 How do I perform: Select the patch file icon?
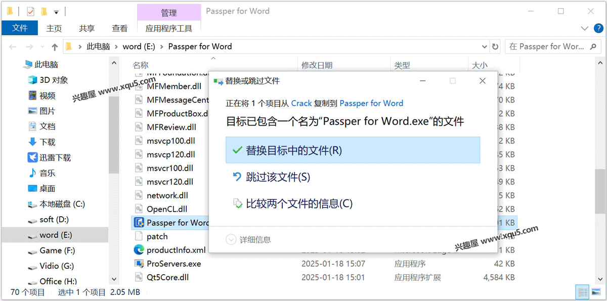pyautogui.click(x=139, y=236)
